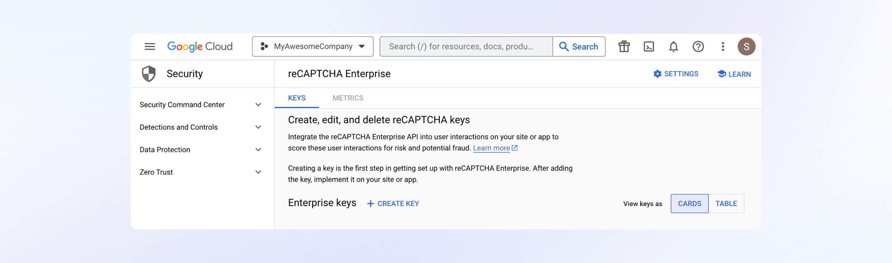The image size is (892, 263).
Task: Click the Create Key button
Action: tap(393, 203)
